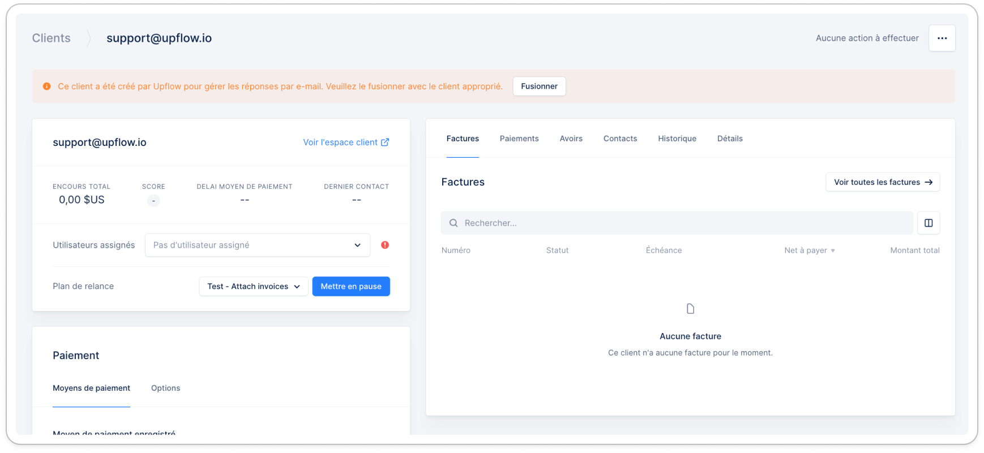Click the red alert icon beside assigned users
The width and height of the screenshot is (984, 453).
(385, 245)
